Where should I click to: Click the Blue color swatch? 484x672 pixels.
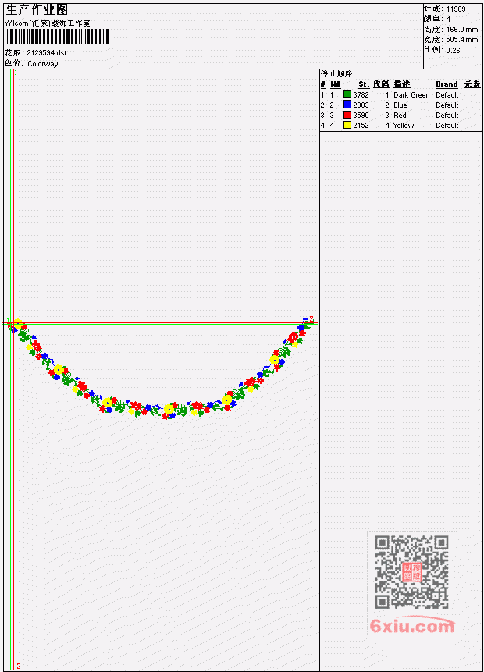click(x=347, y=105)
